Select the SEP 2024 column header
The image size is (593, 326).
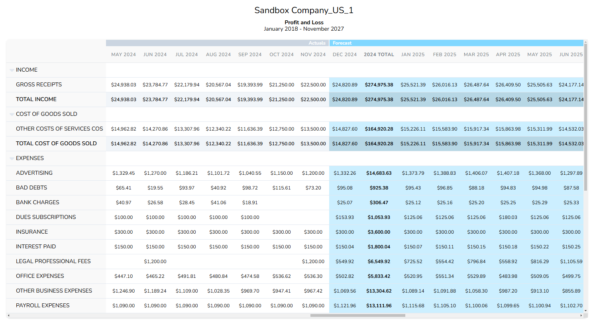tap(250, 55)
